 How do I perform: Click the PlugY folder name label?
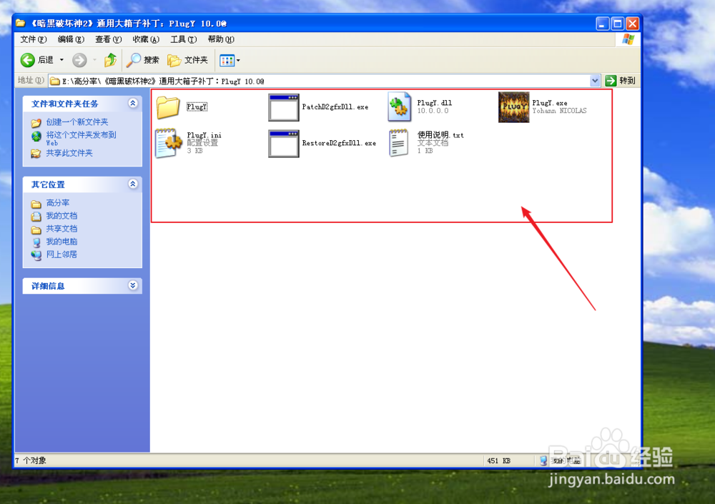[x=197, y=107]
